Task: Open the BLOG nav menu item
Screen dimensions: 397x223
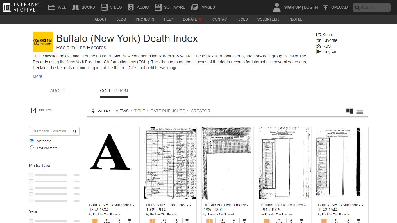Action: (121, 19)
